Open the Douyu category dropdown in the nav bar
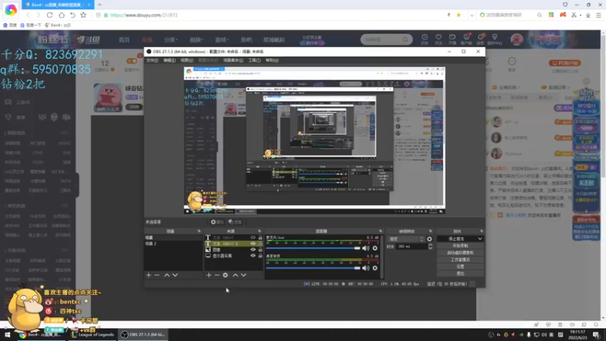 (170, 40)
